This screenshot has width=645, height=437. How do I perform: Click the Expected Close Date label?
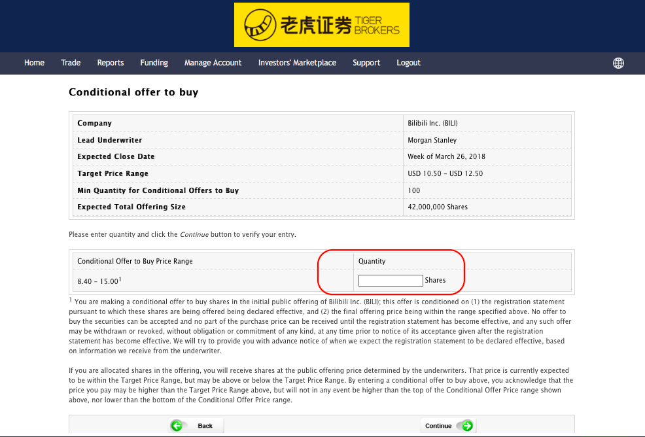[116, 156]
